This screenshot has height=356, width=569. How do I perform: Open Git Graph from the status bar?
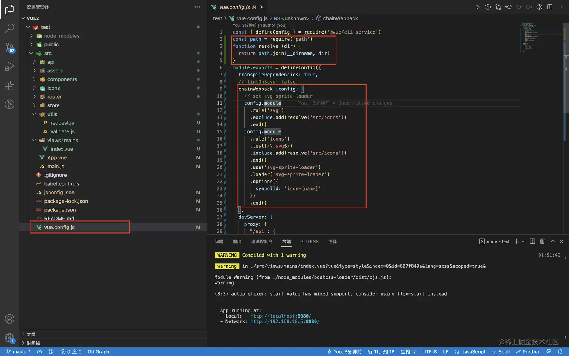click(x=99, y=352)
